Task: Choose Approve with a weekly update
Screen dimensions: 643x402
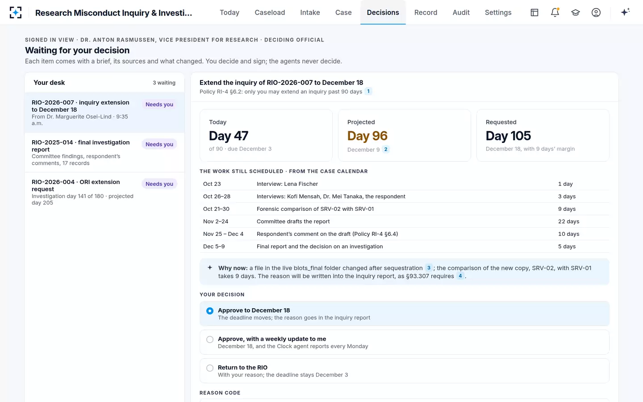Action: [405, 342]
